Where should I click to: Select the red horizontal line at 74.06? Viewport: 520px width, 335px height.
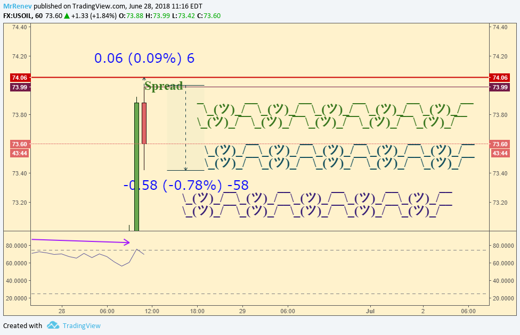click(259, 78)
